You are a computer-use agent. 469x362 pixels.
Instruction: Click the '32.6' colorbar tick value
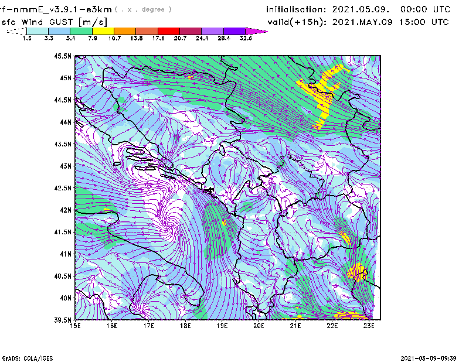(x=246, y=38)
